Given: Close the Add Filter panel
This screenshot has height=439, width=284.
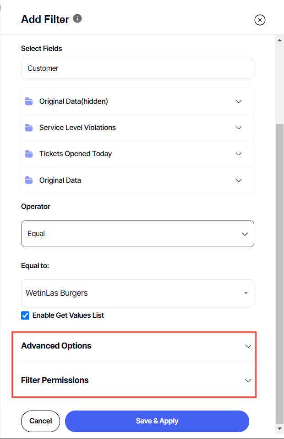Looking at the screenshot, I should [260, 20].
